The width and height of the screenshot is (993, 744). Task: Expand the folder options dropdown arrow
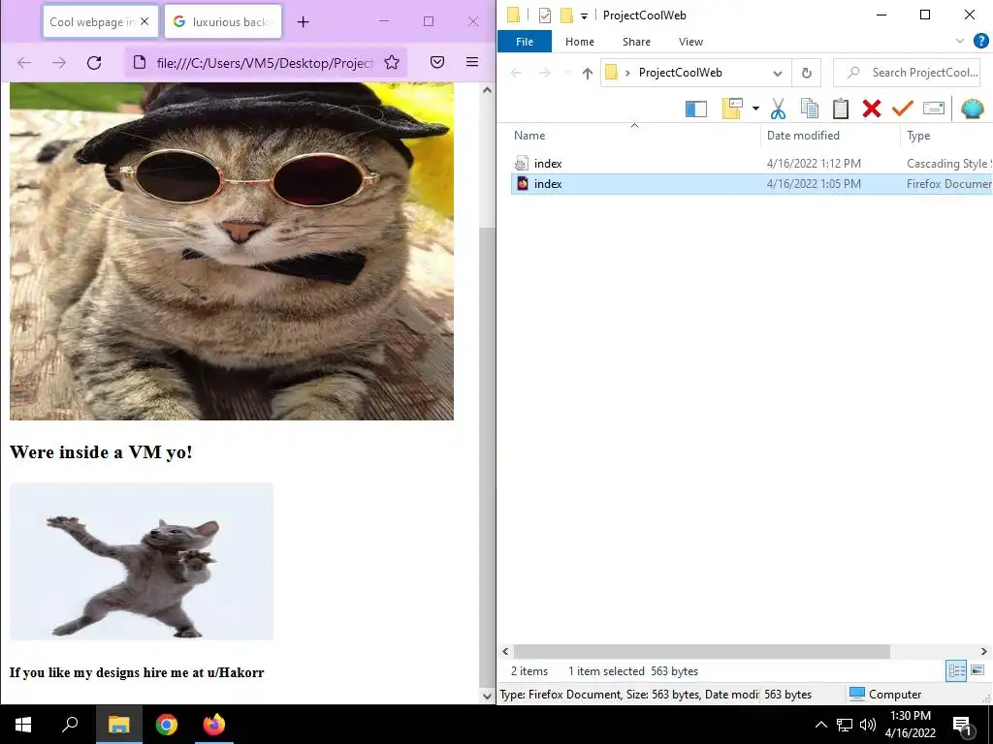click(755, 108)
